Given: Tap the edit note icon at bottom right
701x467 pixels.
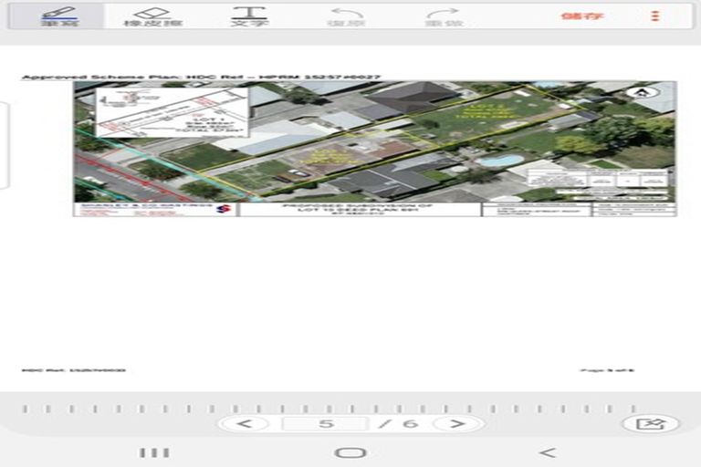Looking at the screenshot, I should tap(650, 424).
